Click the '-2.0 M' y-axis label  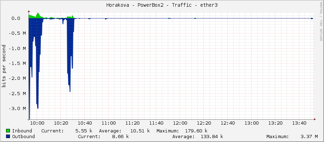(17, 78)
